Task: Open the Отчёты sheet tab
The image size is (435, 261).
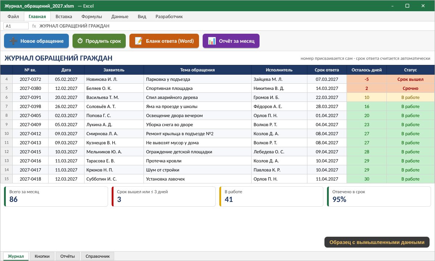Action: 68,256
